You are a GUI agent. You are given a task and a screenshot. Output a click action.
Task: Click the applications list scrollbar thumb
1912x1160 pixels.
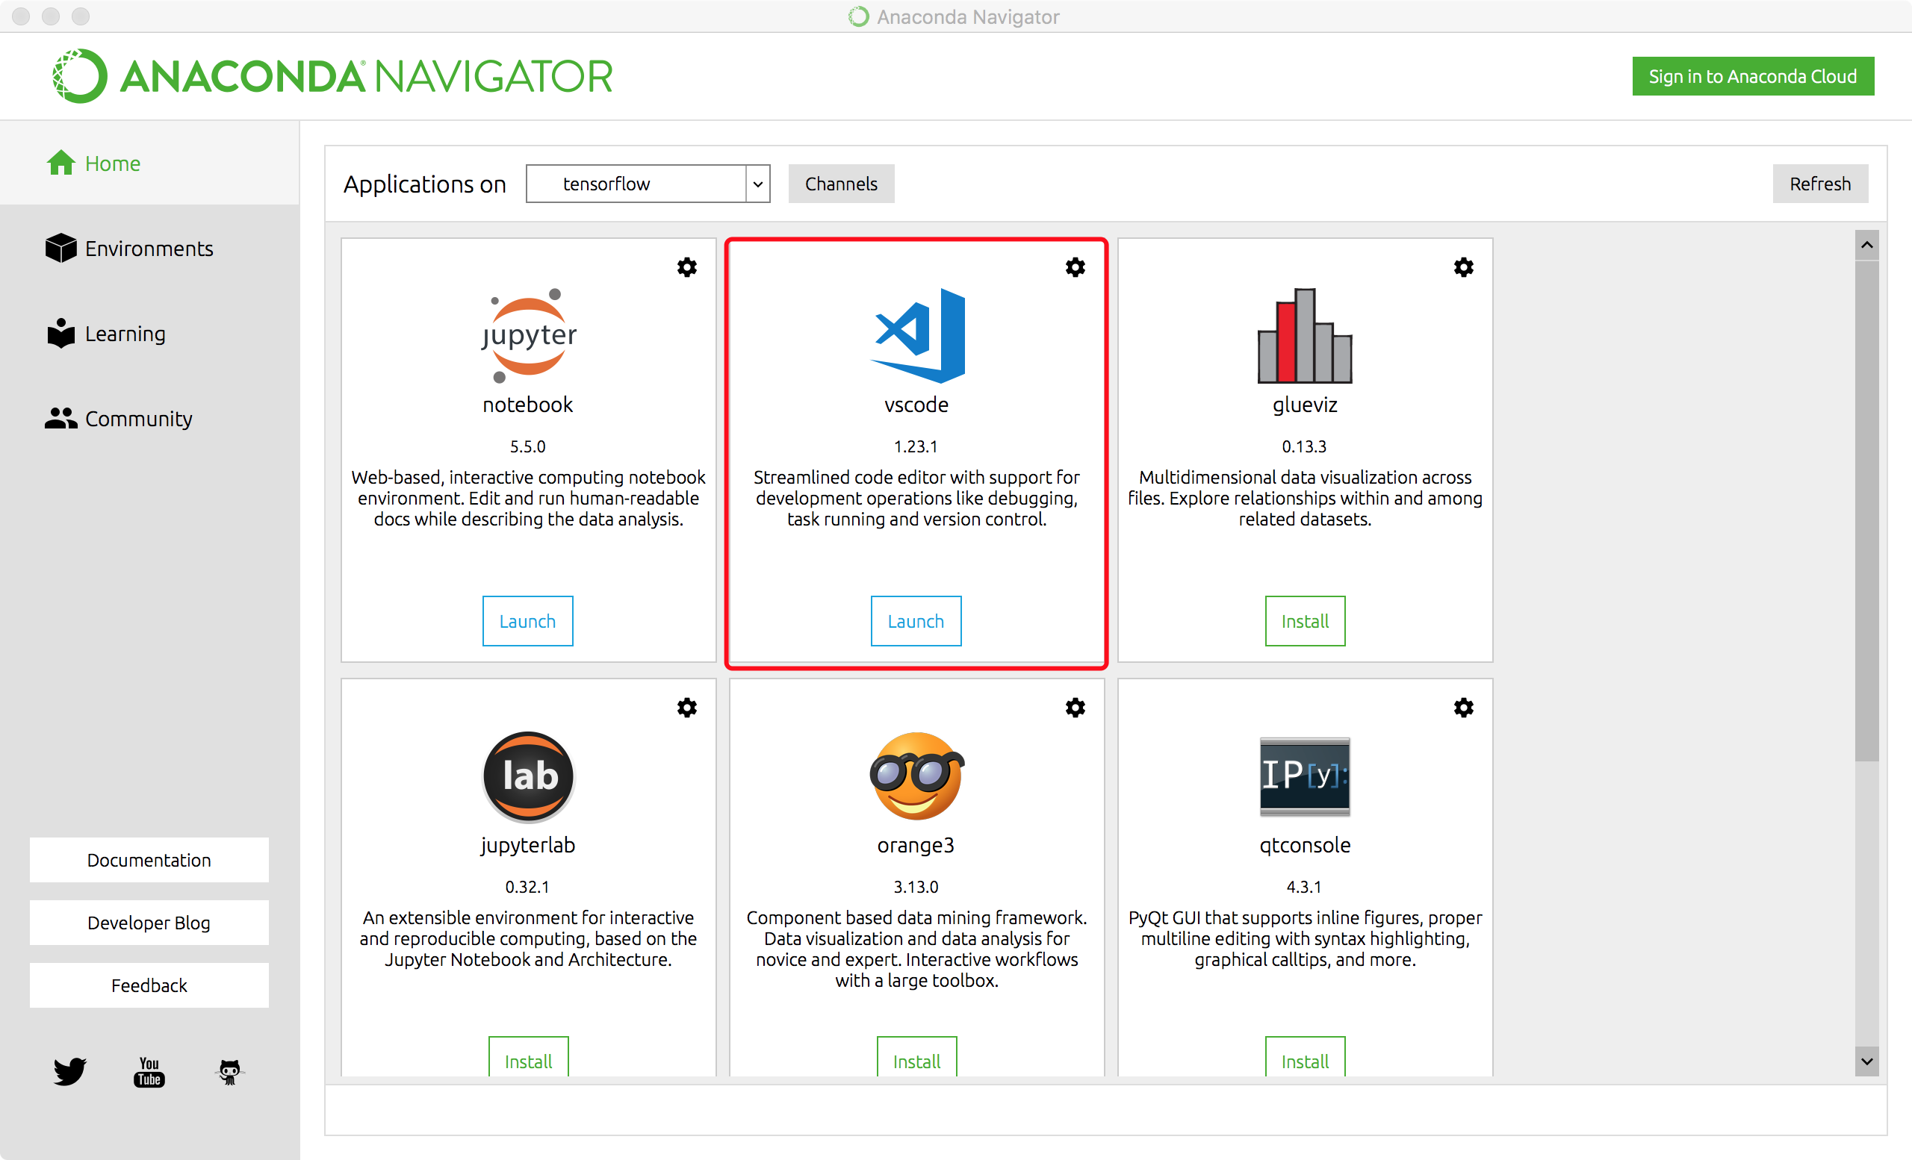pyautogui.click(x=1867, y=512)
